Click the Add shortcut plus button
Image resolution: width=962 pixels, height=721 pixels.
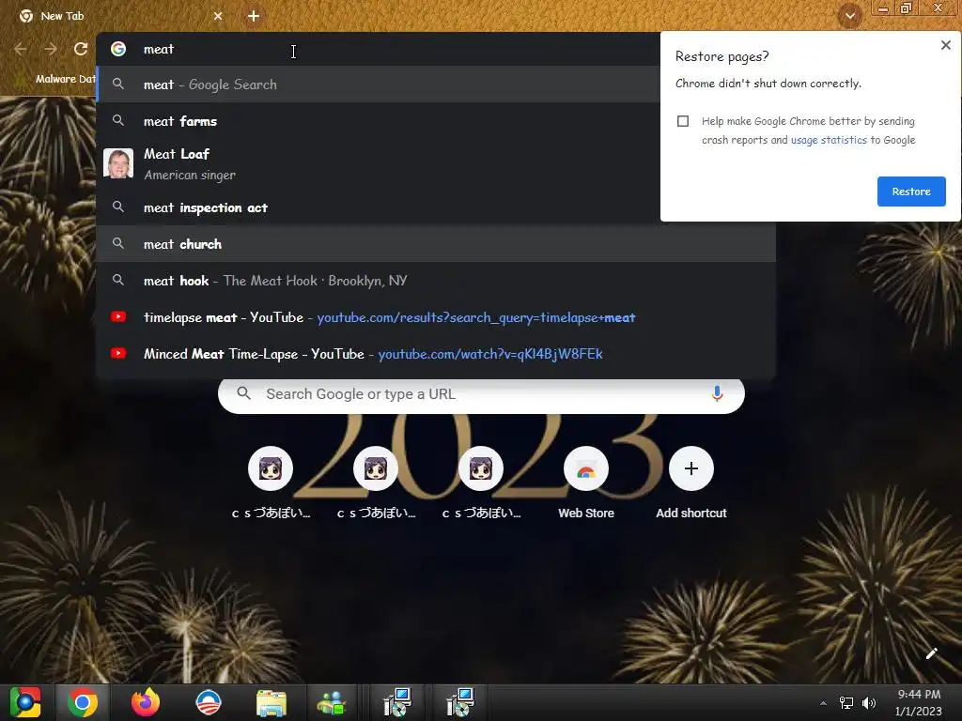pyautogui.click(x=691, y=469)
